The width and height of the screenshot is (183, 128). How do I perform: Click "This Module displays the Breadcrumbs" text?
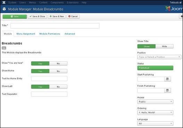(x=22, y=53)
